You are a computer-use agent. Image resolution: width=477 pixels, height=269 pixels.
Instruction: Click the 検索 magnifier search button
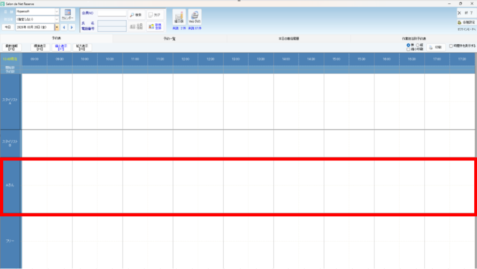click(x=136, y=14)
